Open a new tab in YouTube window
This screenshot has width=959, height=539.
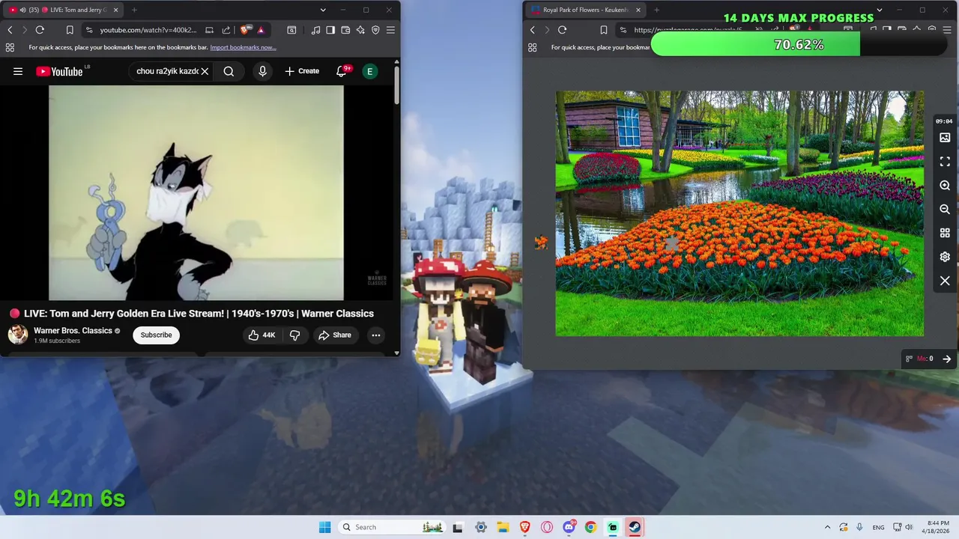134,10
